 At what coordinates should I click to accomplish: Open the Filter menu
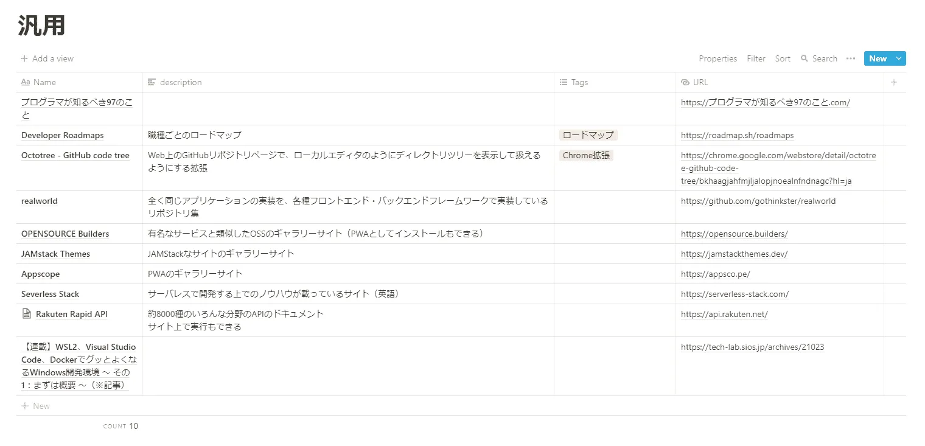coord(756,58)
